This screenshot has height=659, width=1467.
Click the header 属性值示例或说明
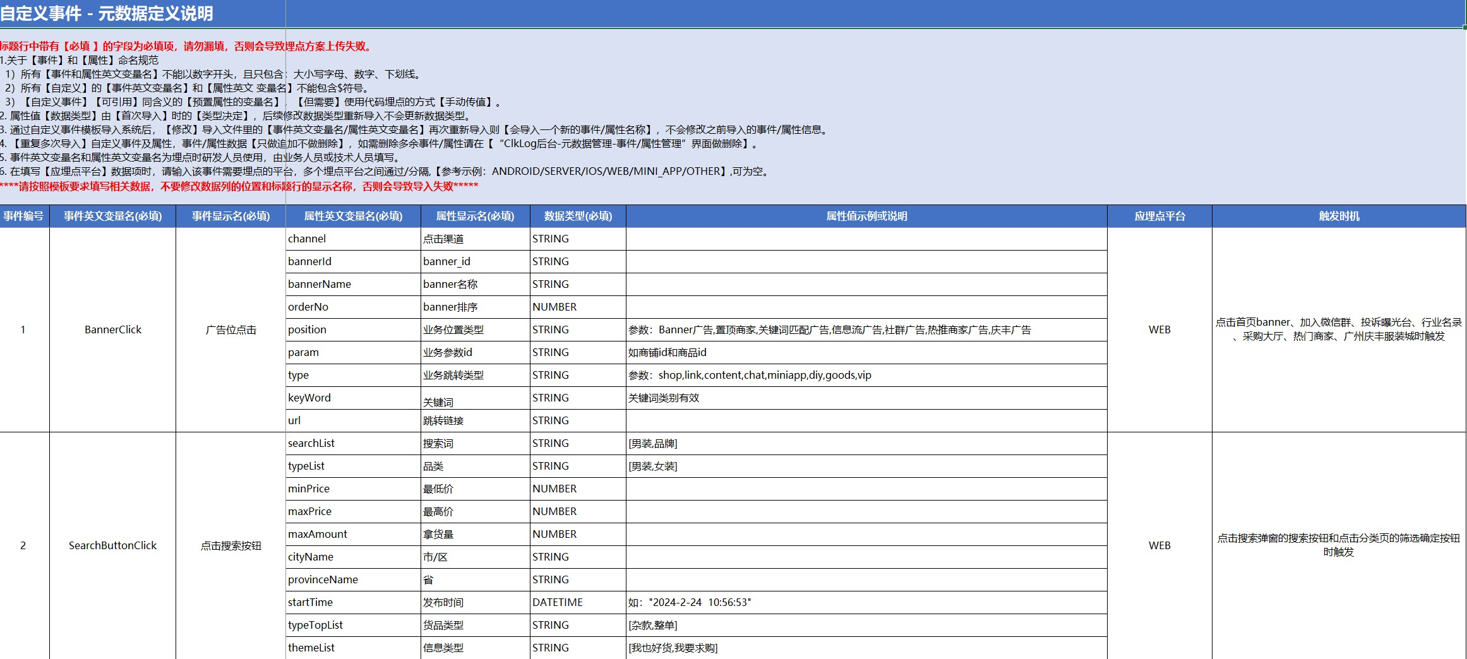pyautogui.click(x=866, y=216)
